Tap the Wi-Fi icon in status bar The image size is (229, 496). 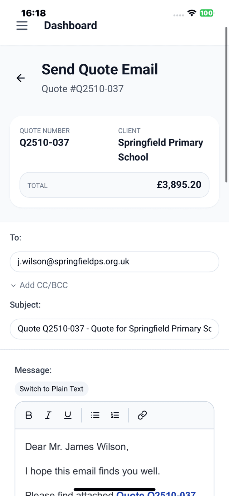(192, 13)
